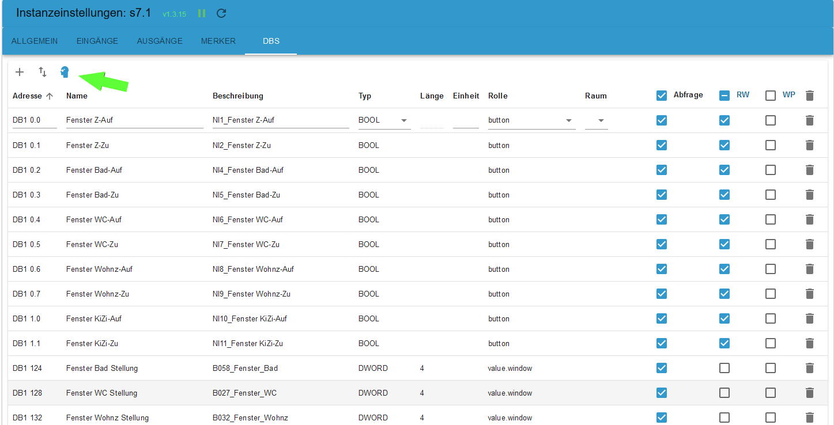This screenshot has width=834, height=425.
Task: Sort by the Länge column header
Action: click(x=432, y=96)
